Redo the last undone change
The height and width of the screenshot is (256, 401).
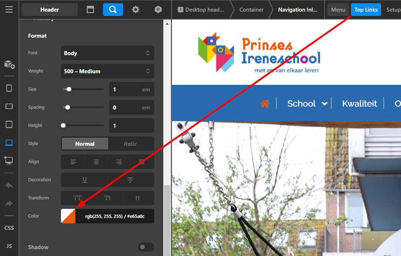click(x=9, y=204)
